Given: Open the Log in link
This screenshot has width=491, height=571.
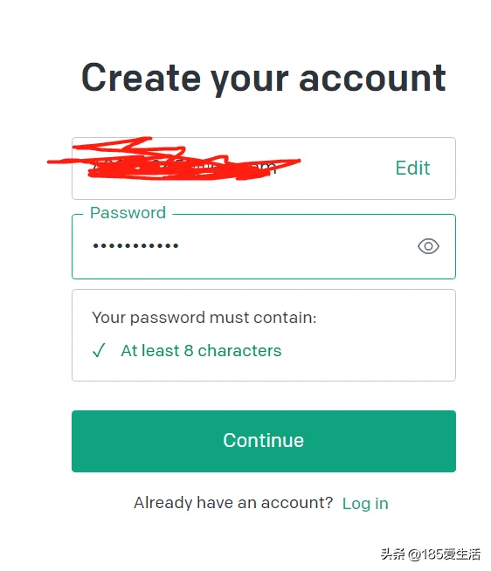Looking at the screenshot, I should 365,504.
